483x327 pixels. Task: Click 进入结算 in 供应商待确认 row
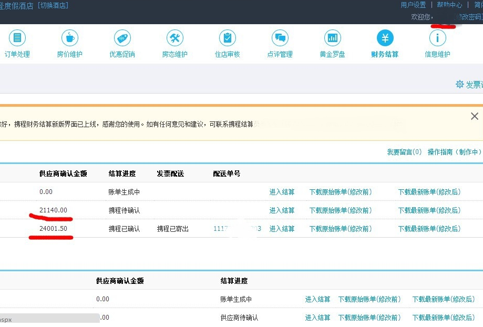317,318
